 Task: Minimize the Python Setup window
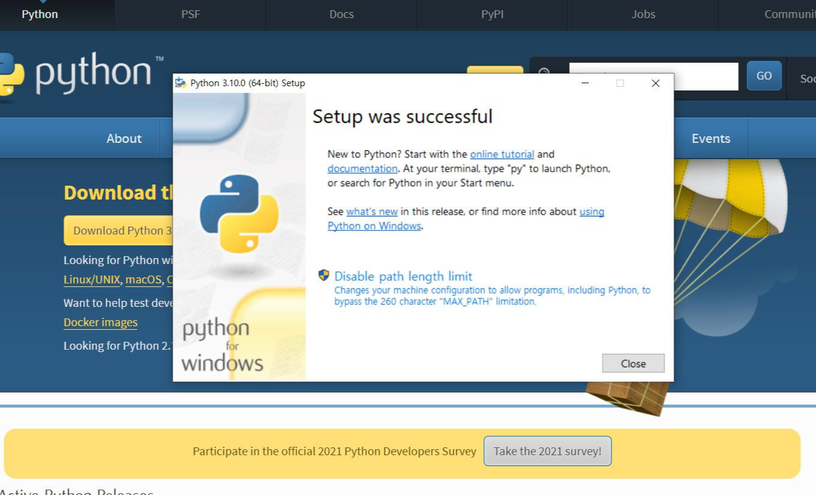click(585, 83)
